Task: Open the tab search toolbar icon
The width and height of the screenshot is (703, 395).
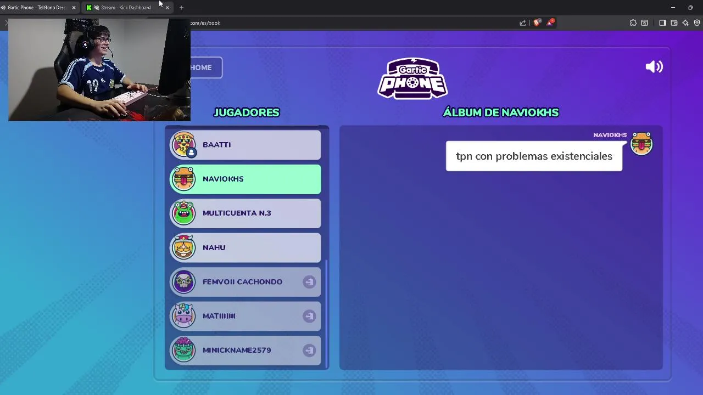Action: [x=645, y=23]
